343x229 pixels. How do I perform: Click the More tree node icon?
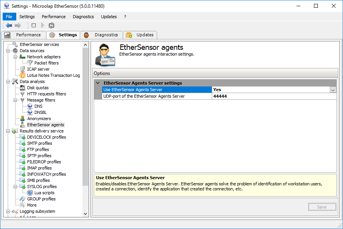point(22,205)
